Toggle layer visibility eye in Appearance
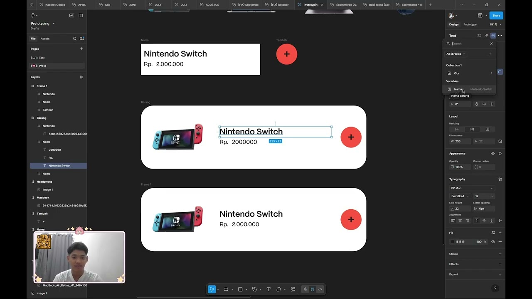 (493, 154)
